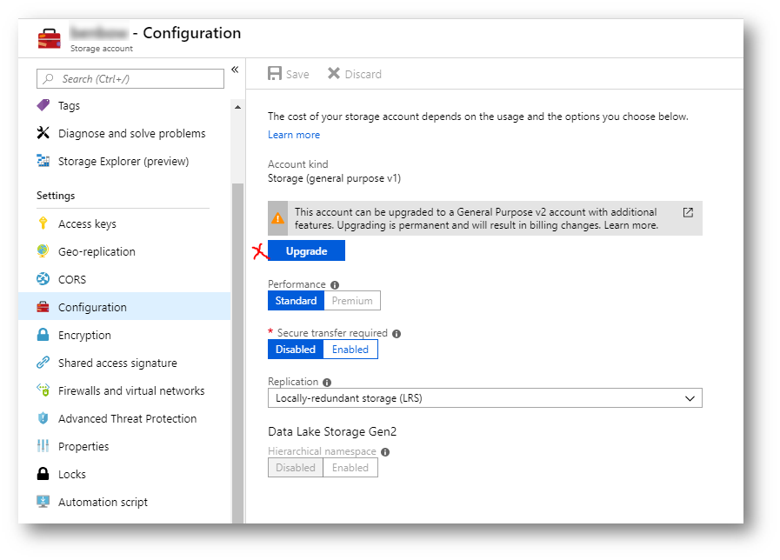Click the Hierarchical namespace info icon
The width and height of the screenshot is (780, 560).
click(x=385, y=452)
